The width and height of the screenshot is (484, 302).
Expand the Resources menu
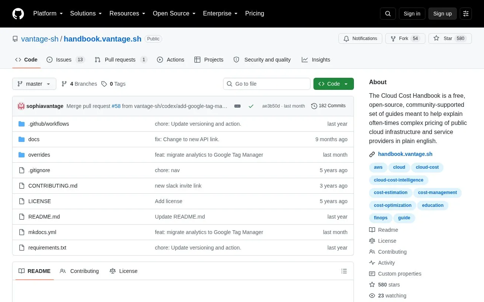[x=127, y=14]
